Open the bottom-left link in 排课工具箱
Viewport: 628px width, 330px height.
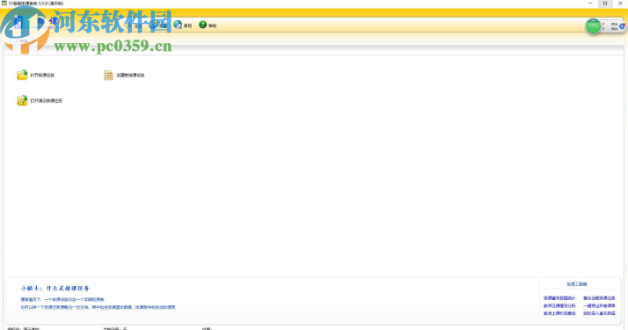click(x=559, y=313)
